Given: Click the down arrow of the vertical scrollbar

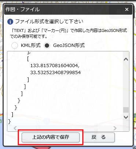Looking at the screenshot, I should 126,117.
